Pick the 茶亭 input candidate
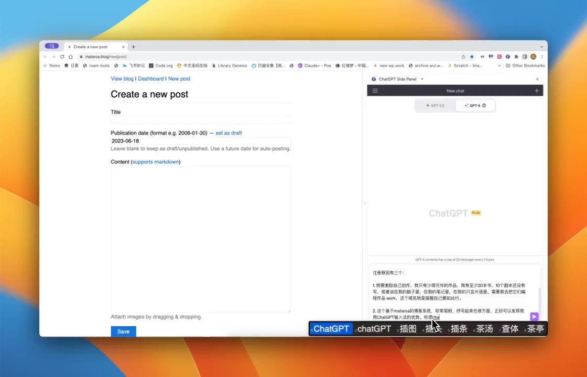This screenshot has width=587, height=377. tap(535, 329)
